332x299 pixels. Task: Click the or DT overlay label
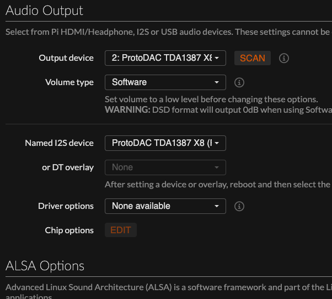pyautogui.click(x=68, y=167)
